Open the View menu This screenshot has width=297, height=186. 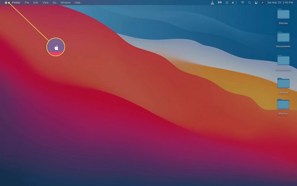point(45,2)
